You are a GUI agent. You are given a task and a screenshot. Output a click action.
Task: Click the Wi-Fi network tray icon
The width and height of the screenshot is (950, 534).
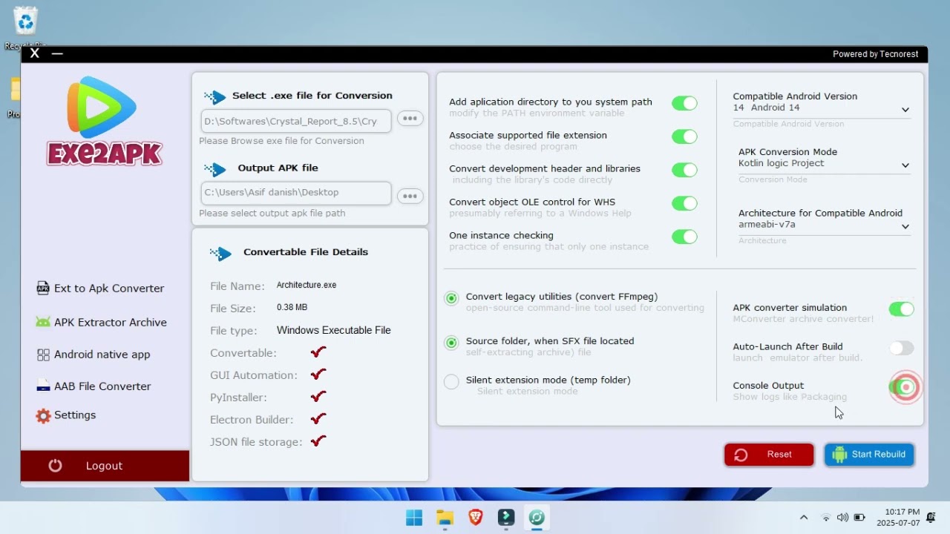[825, 517]
